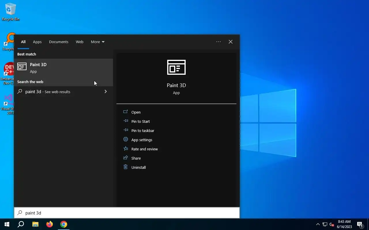Click the search magnifier icon beside web result
This screenshot has height=230, width=369.
[x=20, y=91]
